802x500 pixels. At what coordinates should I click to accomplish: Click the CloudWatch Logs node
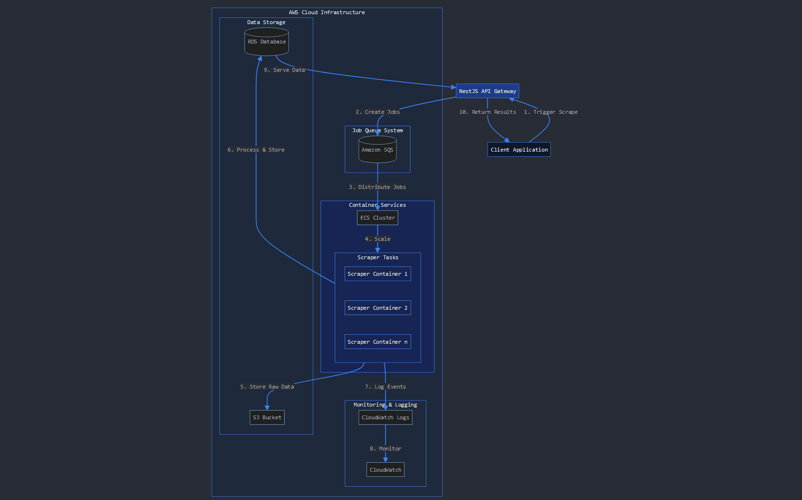click(x=385, y=417)
